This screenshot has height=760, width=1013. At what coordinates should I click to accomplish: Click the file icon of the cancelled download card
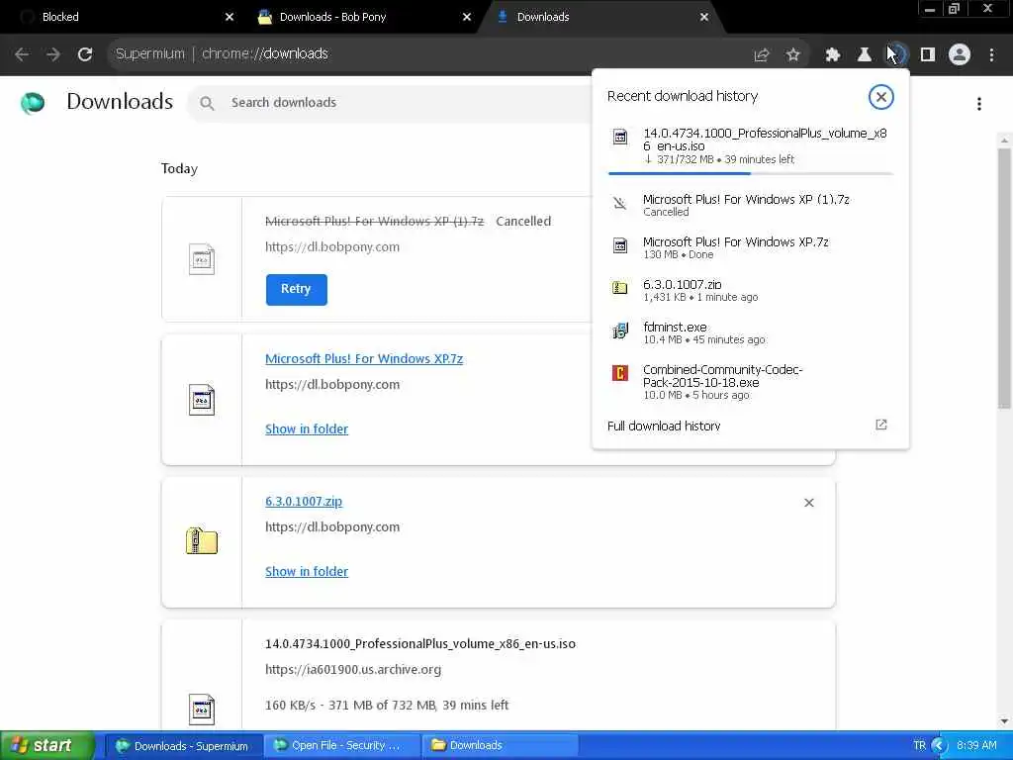202,259
